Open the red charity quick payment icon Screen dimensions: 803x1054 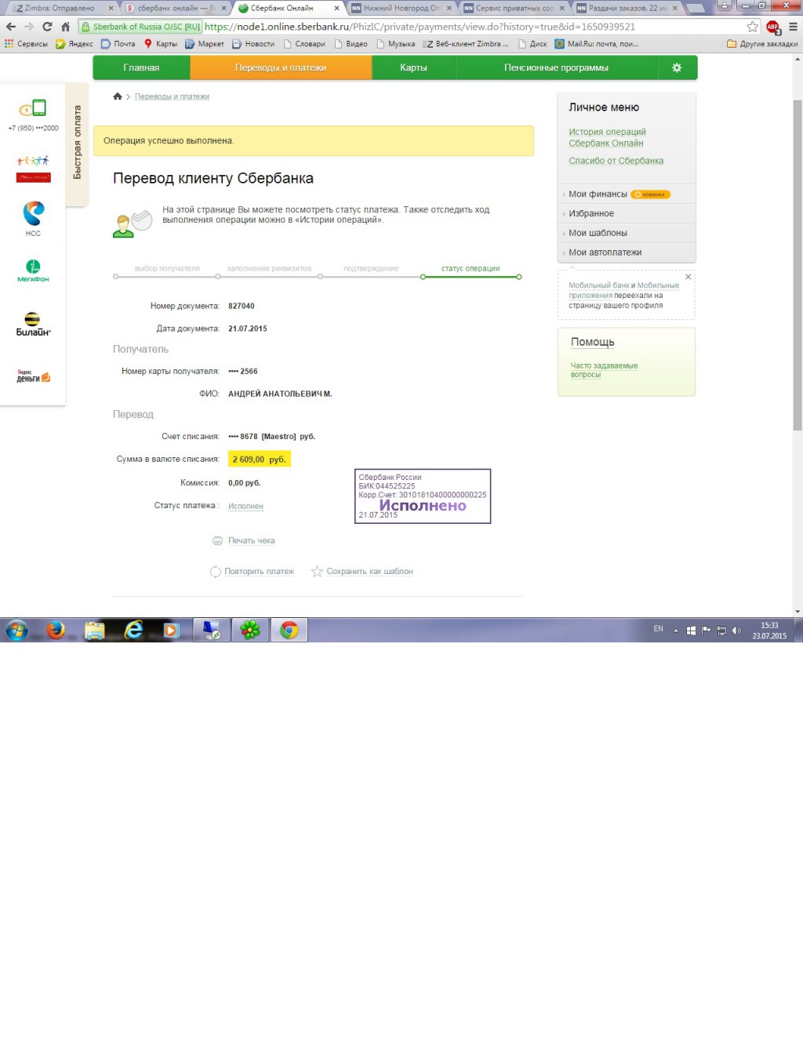pyautogui.click(x=33, y=169)
